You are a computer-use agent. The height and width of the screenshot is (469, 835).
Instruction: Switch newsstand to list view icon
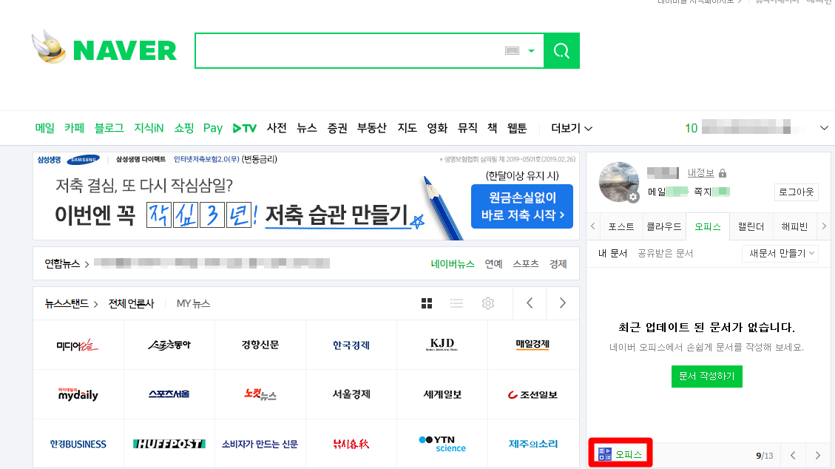pos(456,303)
